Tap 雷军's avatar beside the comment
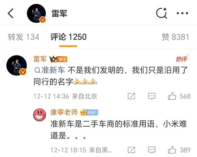This screenshot has width=197, height=157. [x=17, y=65]
